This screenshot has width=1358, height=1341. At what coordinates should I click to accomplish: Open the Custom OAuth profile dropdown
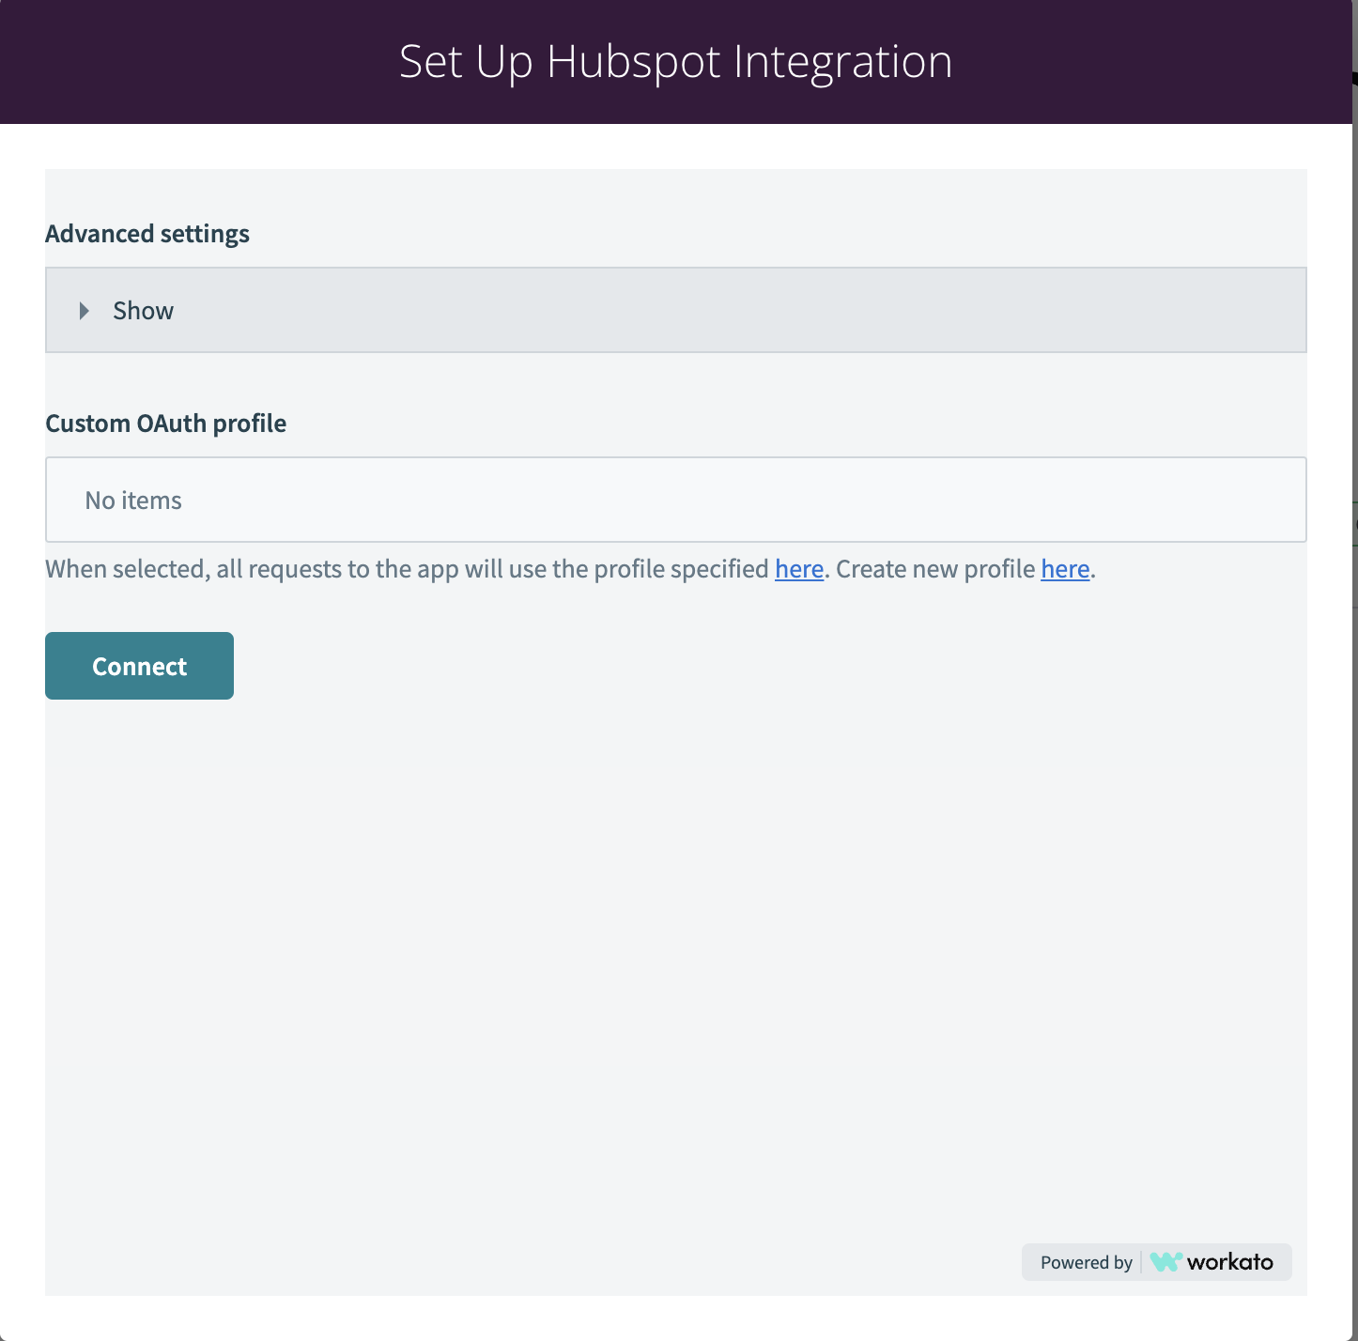pos(676,500)
